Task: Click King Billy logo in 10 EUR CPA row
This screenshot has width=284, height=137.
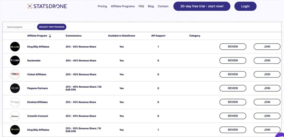Action: [x=15, y=130]
